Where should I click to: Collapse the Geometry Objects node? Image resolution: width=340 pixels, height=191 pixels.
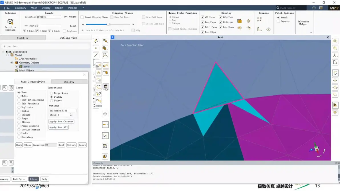coord(12,63)
